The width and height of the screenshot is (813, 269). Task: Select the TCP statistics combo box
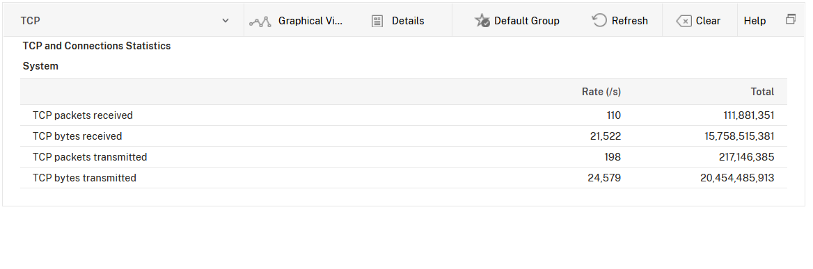pyautogui.click(x=125, y=21)
